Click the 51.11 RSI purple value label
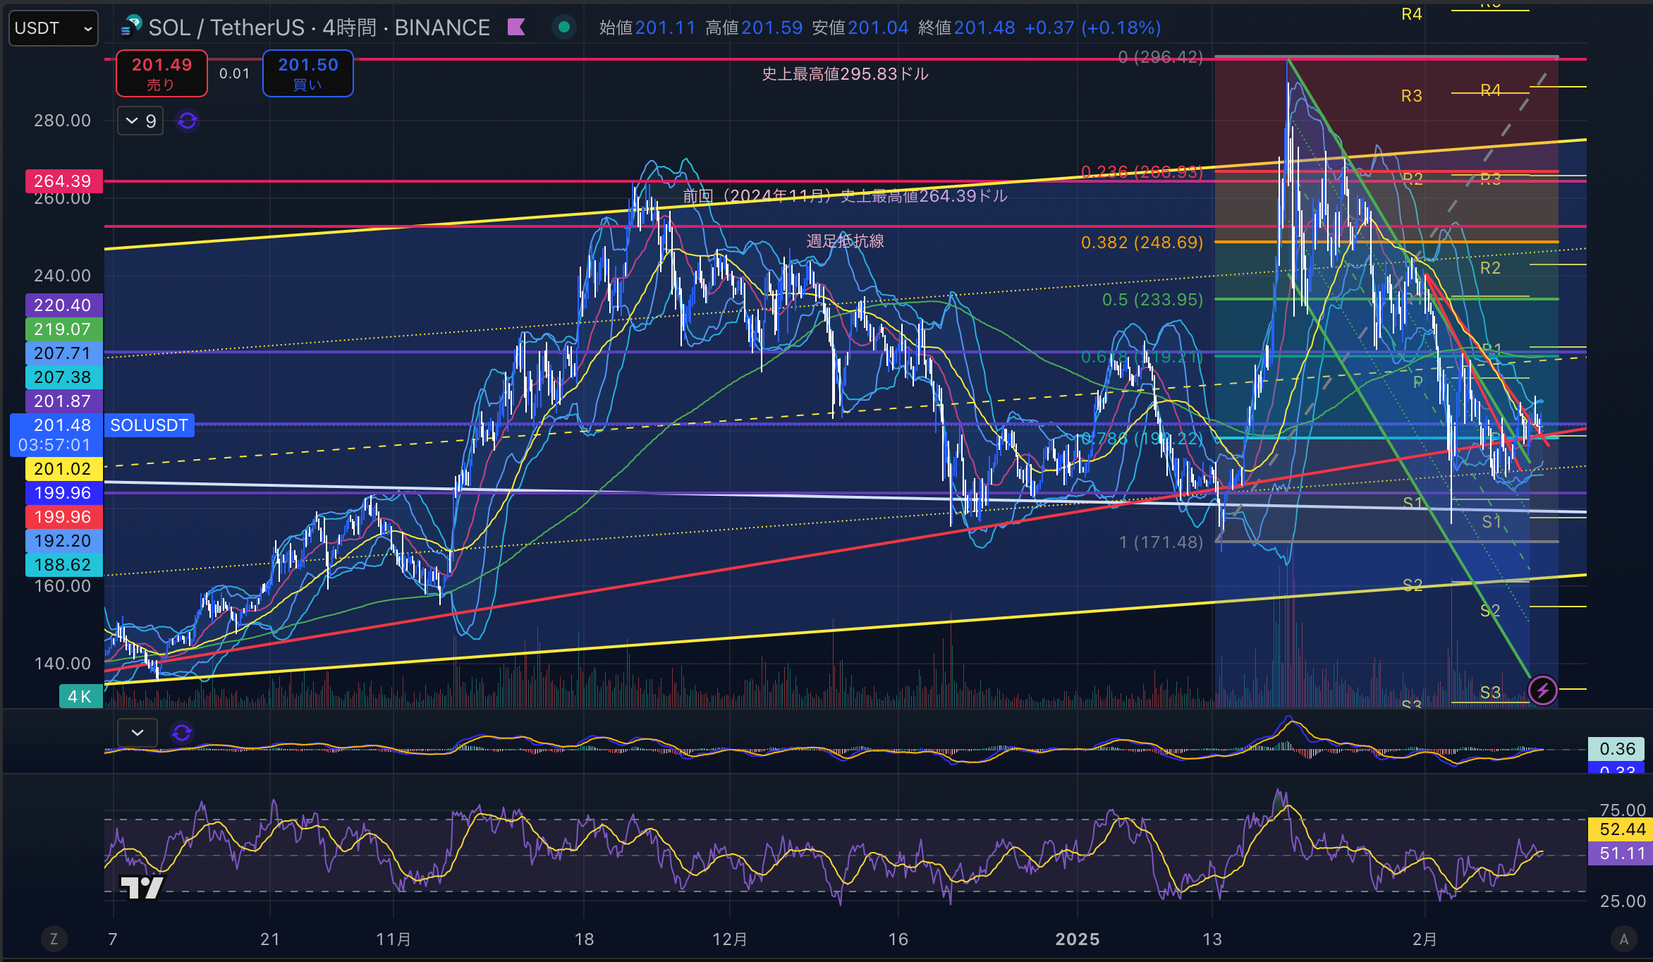Image resolution: width=1653 pixels, height=962 pixels. [1620, 853]
